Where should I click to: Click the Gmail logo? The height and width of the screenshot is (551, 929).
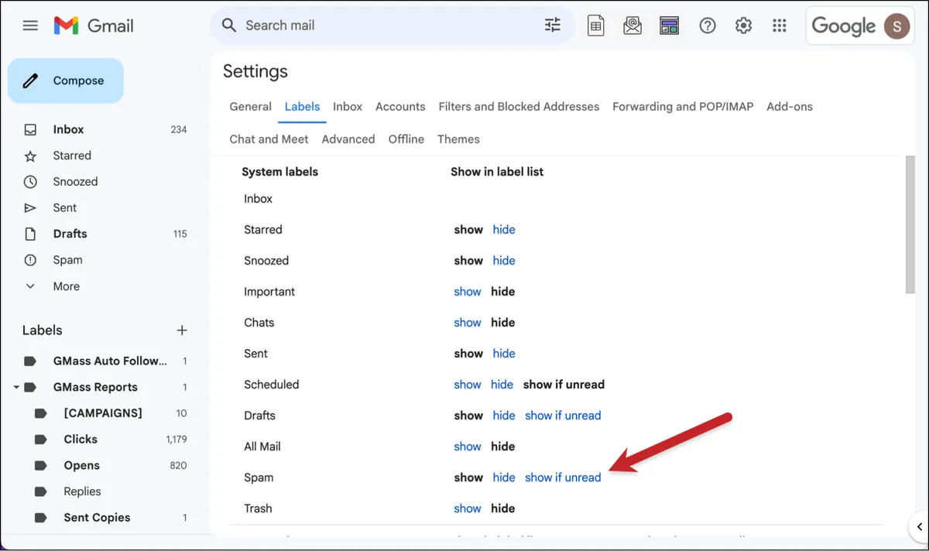point(94,26)
